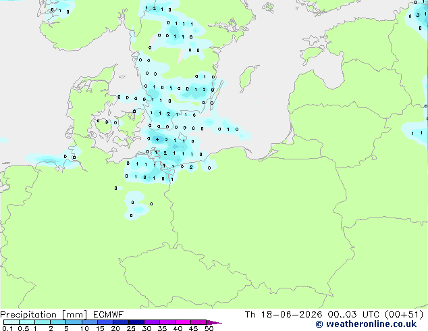Pick the dark navy swatch between 25 and 30
The height and width of the screenshot is (331, 428).
(x=136, y=322)
